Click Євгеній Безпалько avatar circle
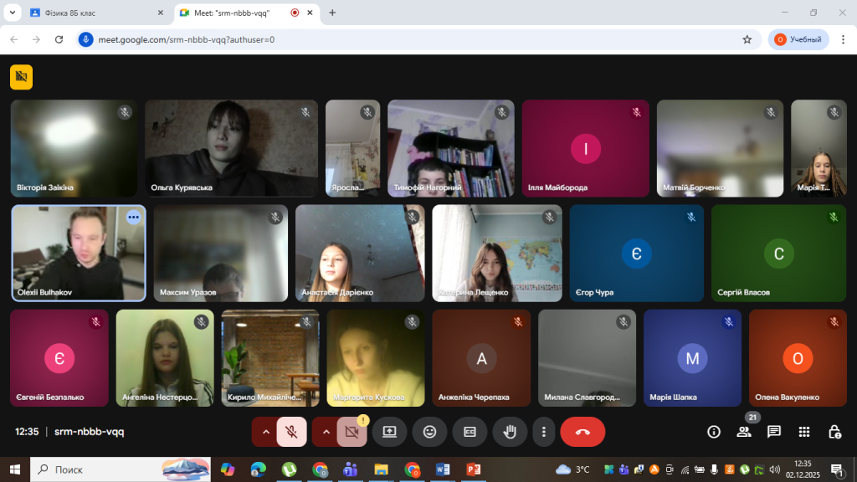Viewport: 857px width, 482px height. (x=59, y=358)
